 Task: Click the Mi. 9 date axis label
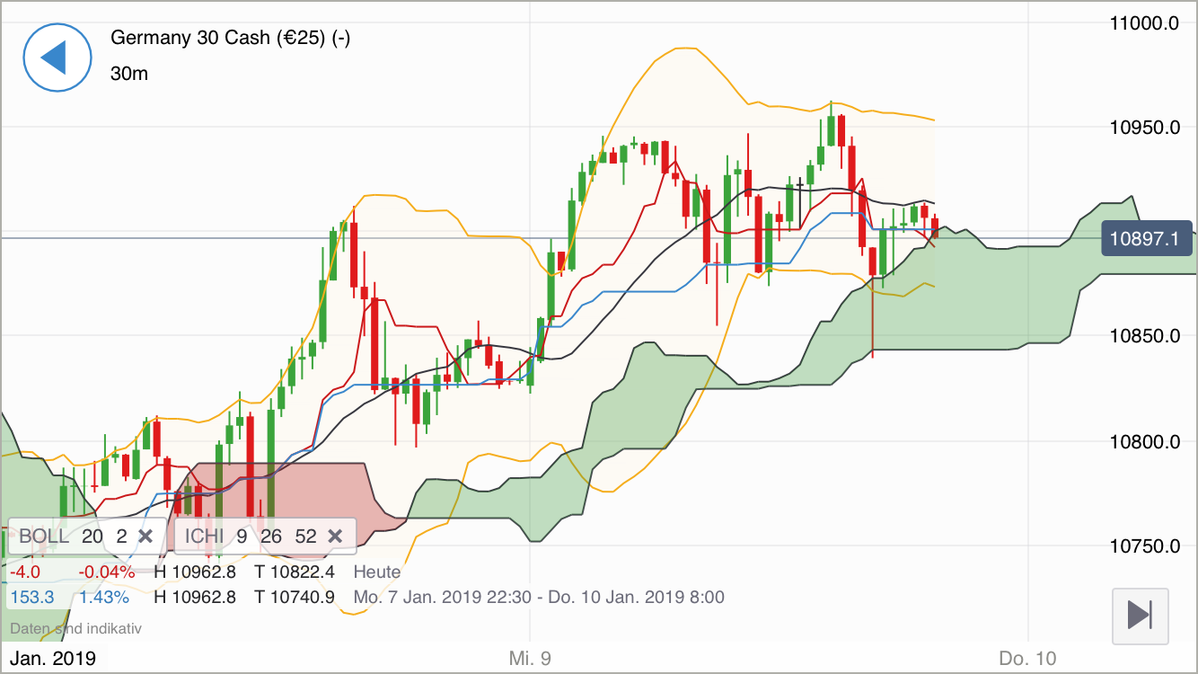(x=532, y=658)
